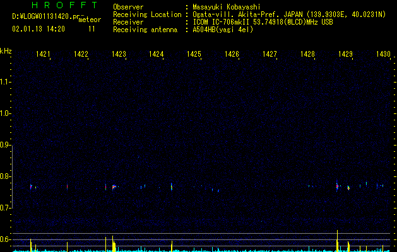Click the 1421 time marker

[43, 54]
